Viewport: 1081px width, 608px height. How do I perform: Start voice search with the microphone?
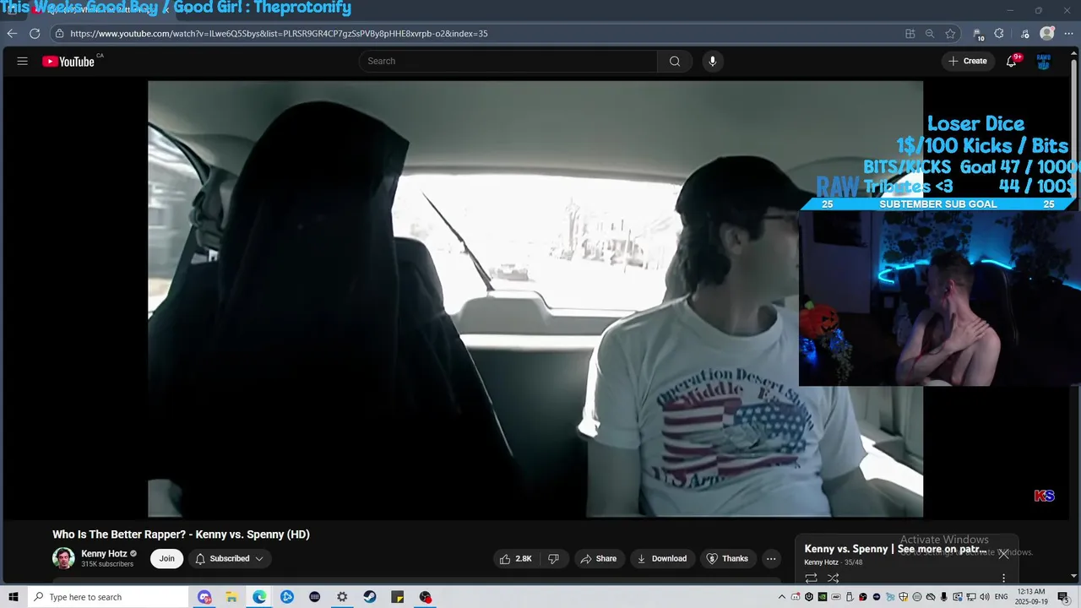(x=713, y=61)
